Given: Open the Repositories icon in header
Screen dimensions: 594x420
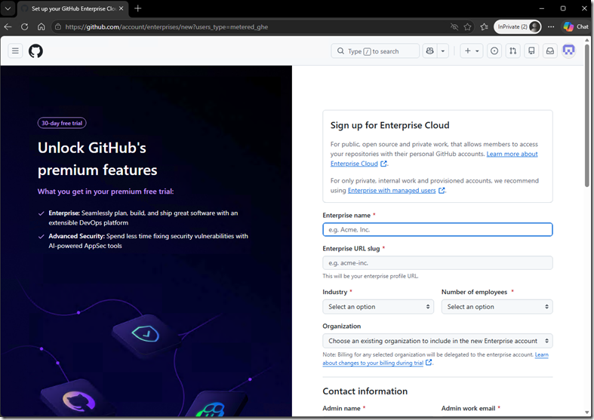Looking at the screenshot, I should tap(531, 51).
